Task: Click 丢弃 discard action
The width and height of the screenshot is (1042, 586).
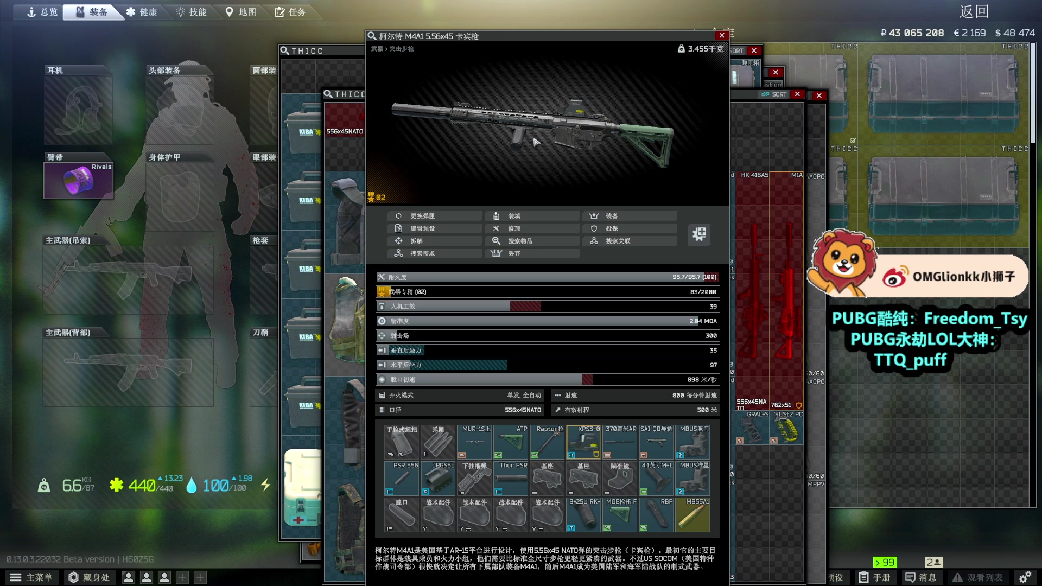Action: pyautogui.click(x=532, y=253)
